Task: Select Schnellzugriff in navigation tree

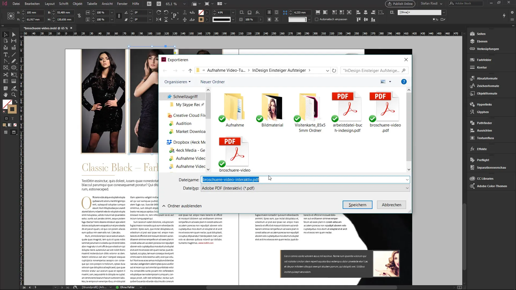Action: coord(185,97)
